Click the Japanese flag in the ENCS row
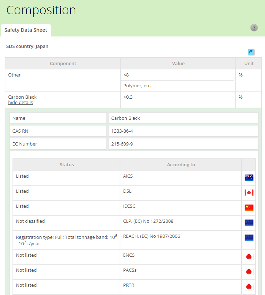The width and height of the screenshot is (265, 295). click(x=249, y=257)
